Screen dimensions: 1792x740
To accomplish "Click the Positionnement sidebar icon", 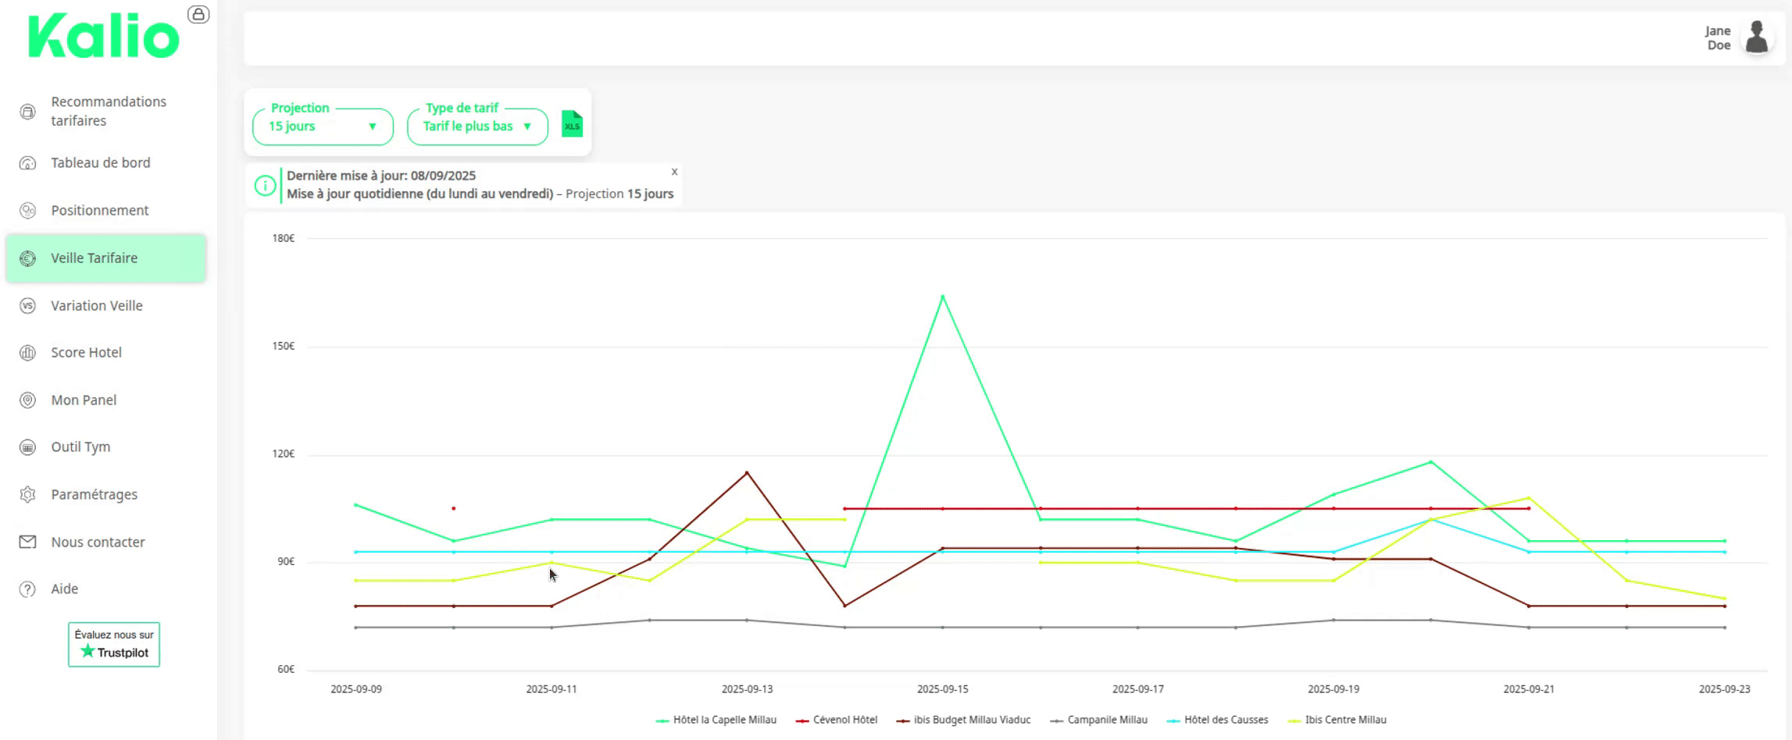I will (x=27, y=211).
